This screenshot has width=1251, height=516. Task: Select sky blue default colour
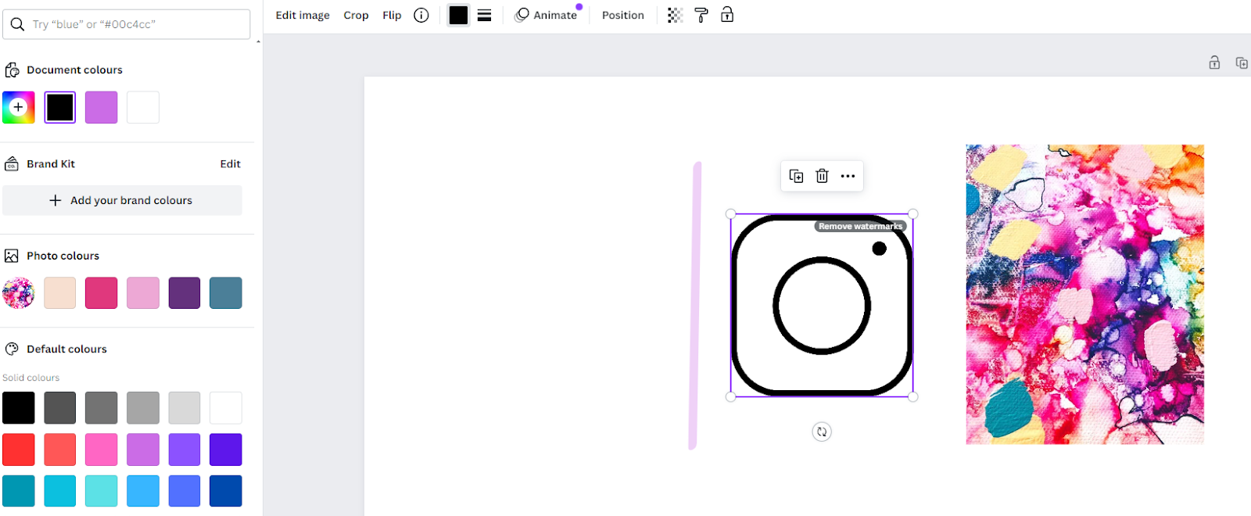tap(143, 491)
